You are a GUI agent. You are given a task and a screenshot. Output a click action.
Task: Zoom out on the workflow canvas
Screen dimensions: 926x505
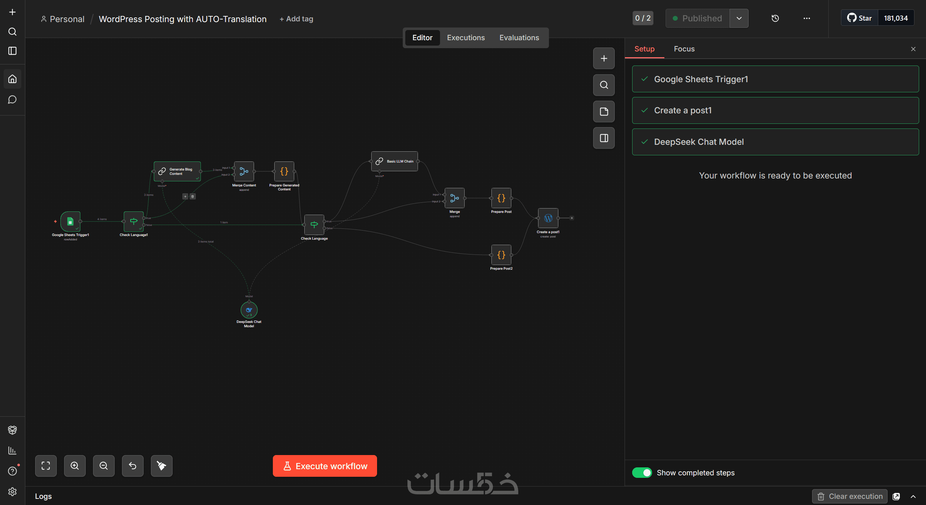(x=103, y=466)
